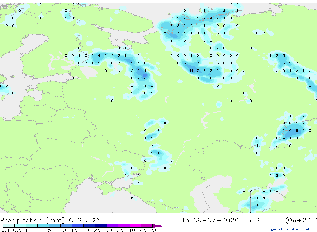This screenshot has width=317, height=232.
Task: Click the '11' precipitation value on the map
Action: [x=191, y=71]
